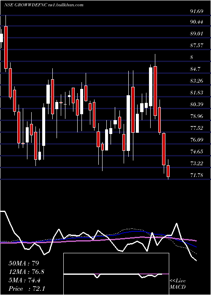Click the 12MA : 76.8 readout
Screen dimensions: 211x295
pos(27,272)
